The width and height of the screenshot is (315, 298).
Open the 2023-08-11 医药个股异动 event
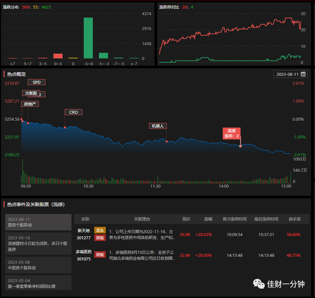38,222
